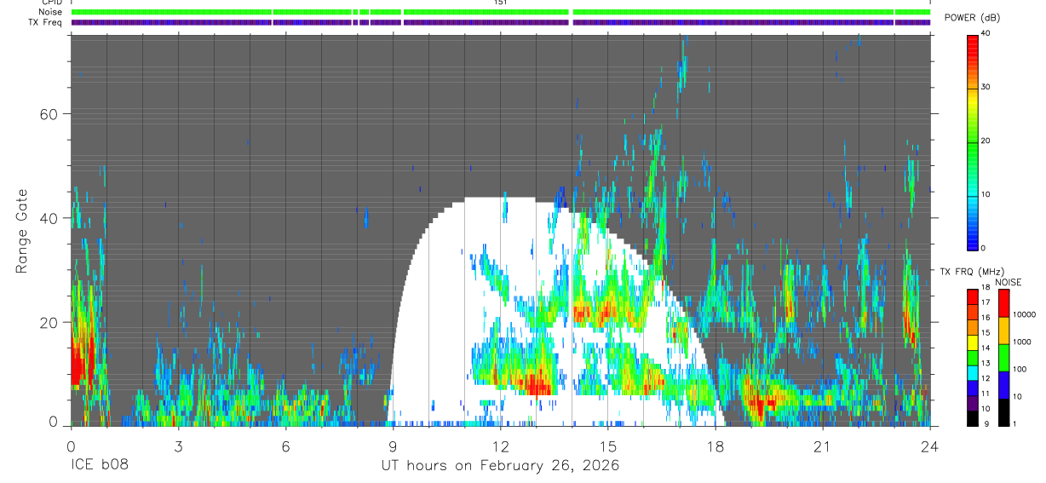Click the 40 tick on POWER scale
Image resolution: width=1046 pixels, height=483 pixels.
tap(985, 34)
